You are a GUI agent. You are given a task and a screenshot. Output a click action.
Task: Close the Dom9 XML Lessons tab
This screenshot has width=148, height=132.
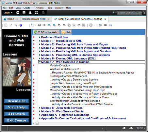(105, 19)
